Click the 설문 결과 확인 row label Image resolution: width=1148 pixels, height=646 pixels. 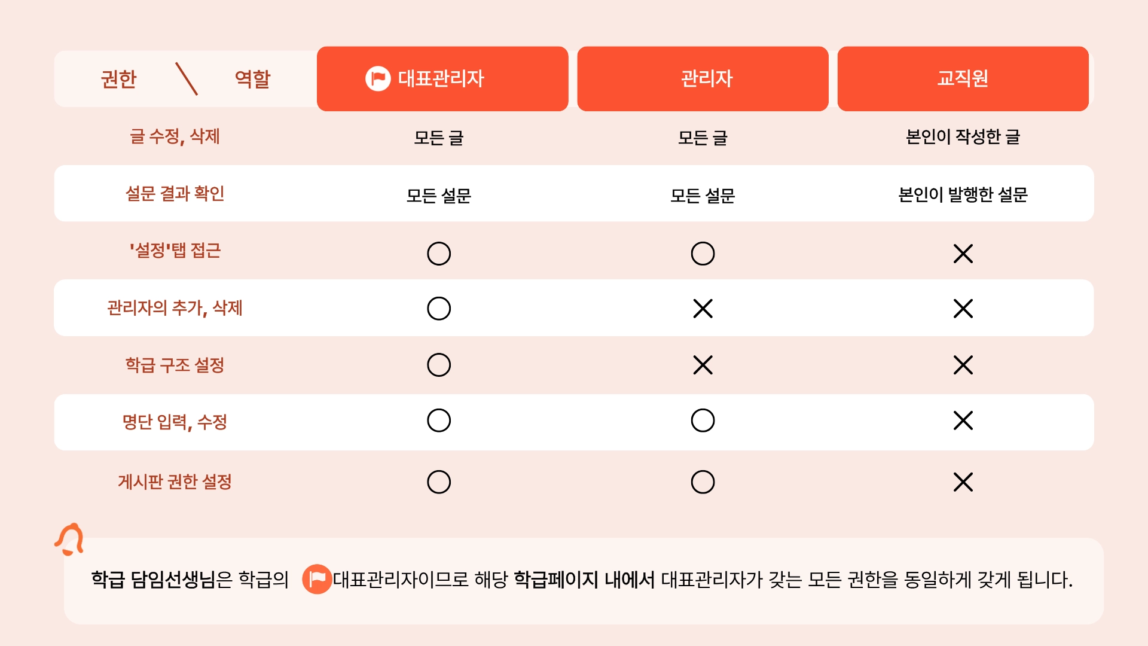(x=175, y=194)
